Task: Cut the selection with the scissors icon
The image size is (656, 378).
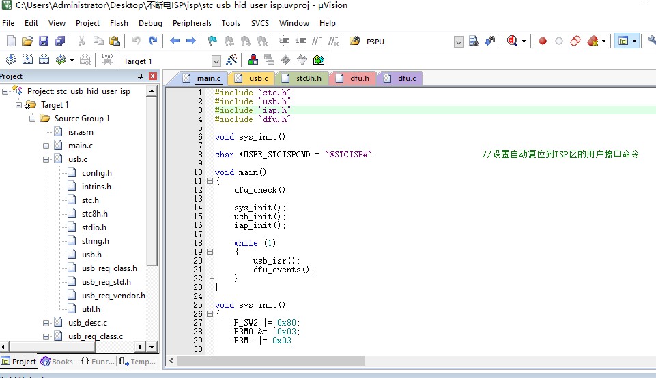Action: 82,41
